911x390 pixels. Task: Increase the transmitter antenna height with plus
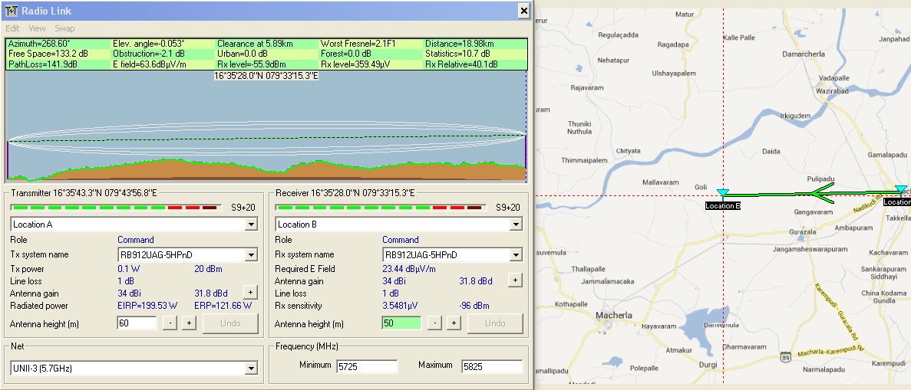tap(189, 323)
